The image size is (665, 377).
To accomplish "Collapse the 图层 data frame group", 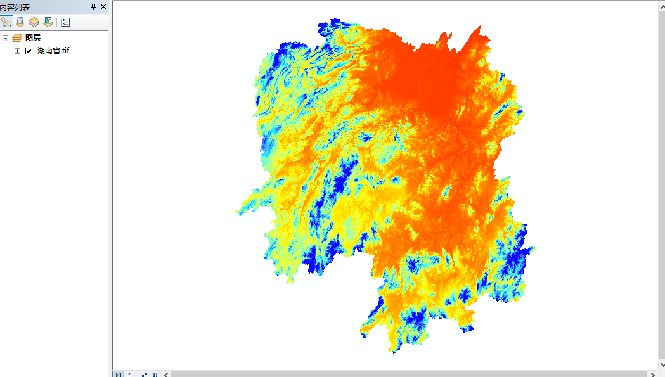I will point(6,38).
